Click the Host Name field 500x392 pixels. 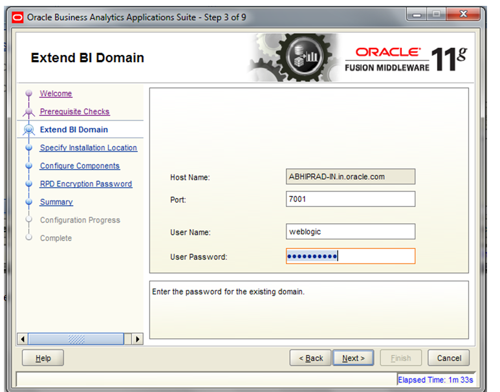click(351, 177)
